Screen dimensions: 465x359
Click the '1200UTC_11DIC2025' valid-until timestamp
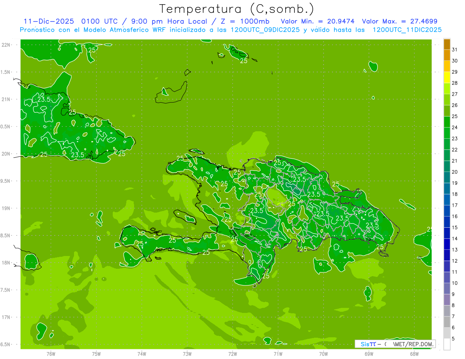407,30
